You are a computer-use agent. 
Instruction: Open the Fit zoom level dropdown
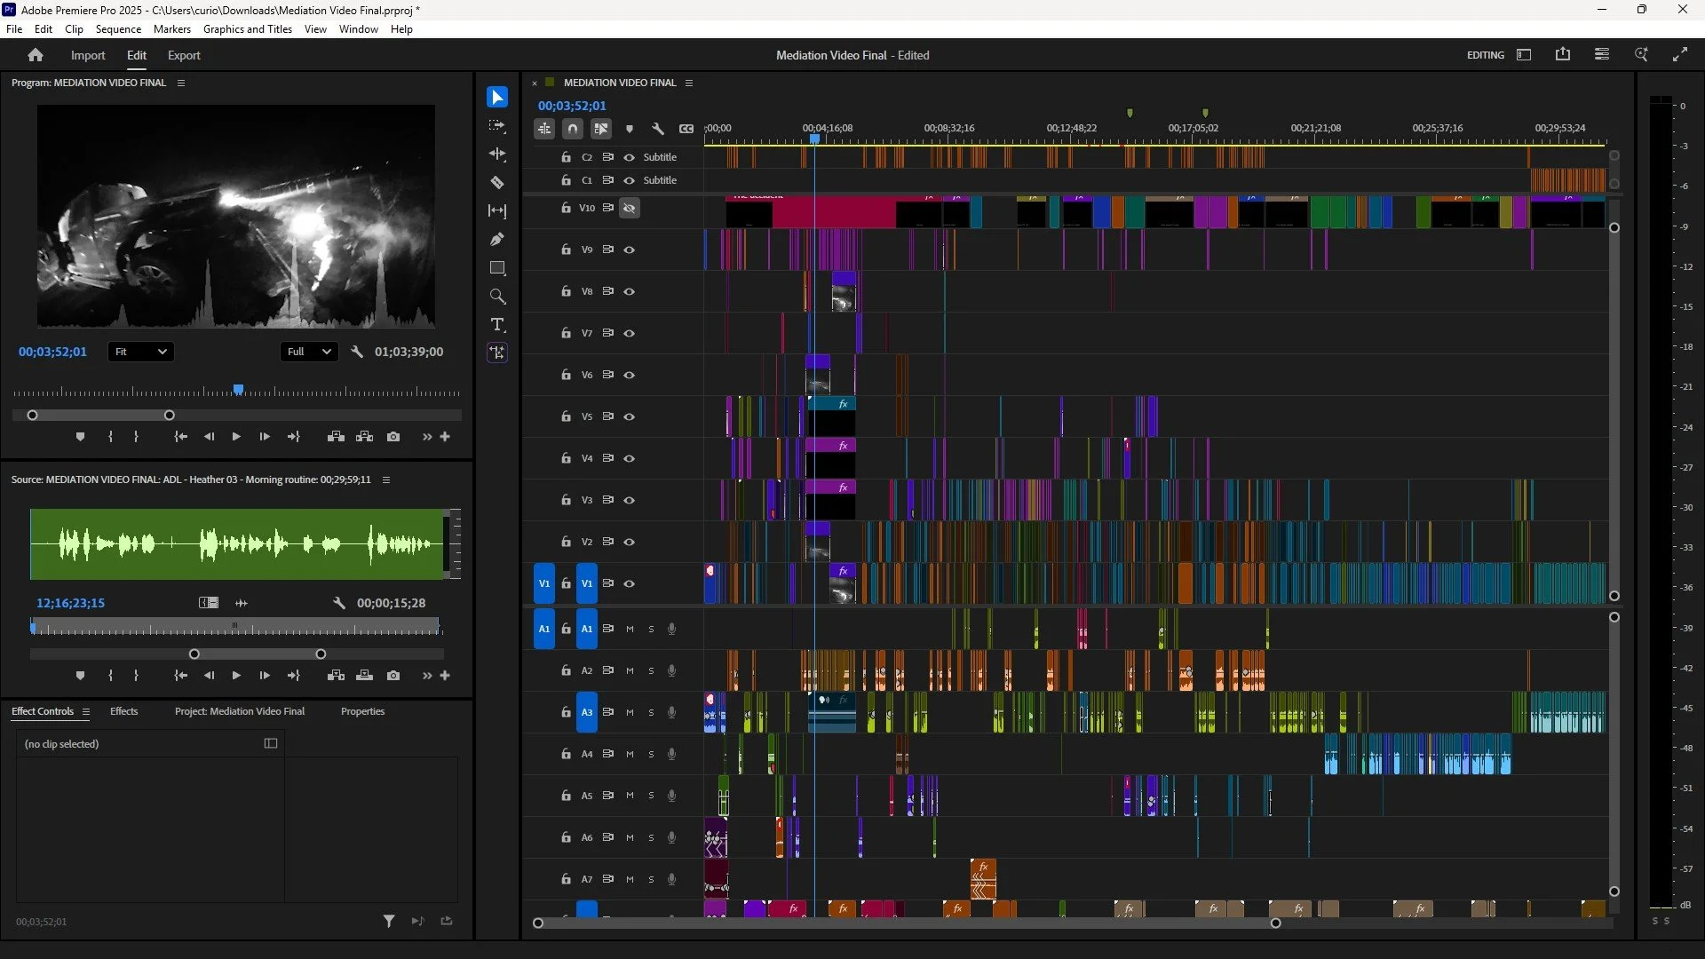pyautogui.click(x=140, y=352)
